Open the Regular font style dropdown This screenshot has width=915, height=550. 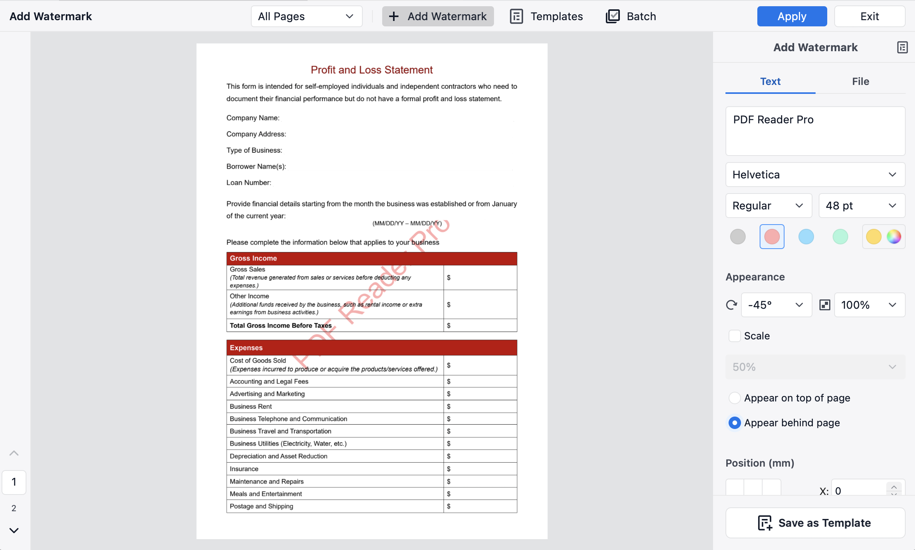[x=769, y=206]
